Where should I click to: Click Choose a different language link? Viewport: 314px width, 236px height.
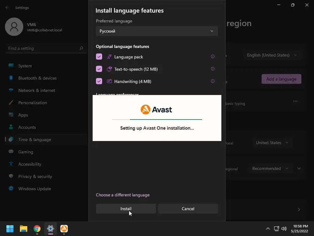click(123, 195)
